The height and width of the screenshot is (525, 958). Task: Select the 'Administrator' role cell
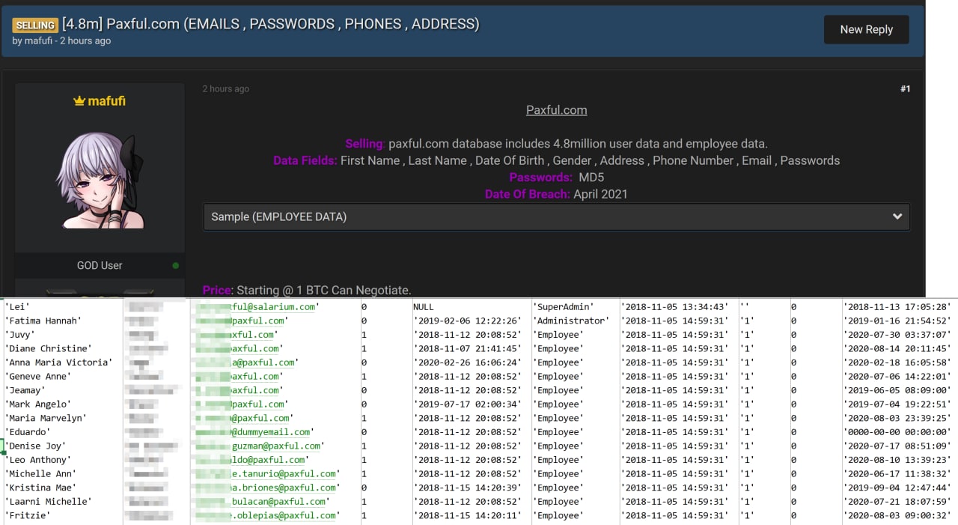pyautogui.click(x=570, y=321)
